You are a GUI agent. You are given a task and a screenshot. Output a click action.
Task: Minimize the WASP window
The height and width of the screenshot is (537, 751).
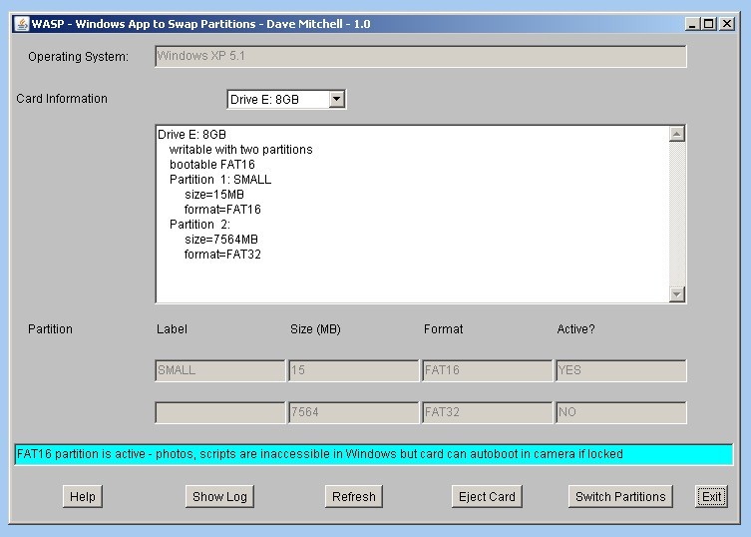[x=691, y=24]
